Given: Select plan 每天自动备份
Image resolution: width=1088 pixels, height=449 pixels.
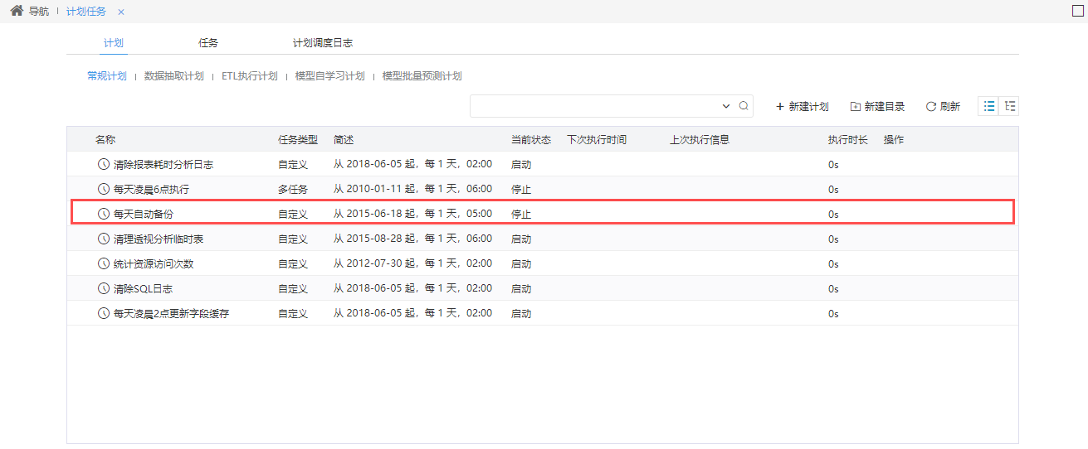Looking at the screenshot, I should click(x=144, y=214).
